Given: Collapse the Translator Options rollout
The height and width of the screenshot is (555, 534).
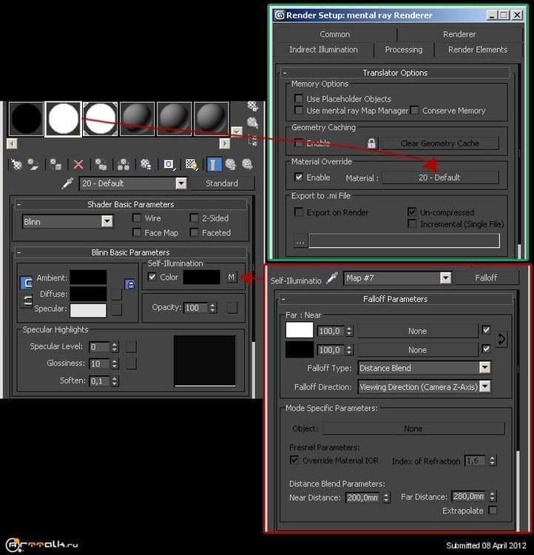Looking at the screenshot, I should [x=395, y=73].
